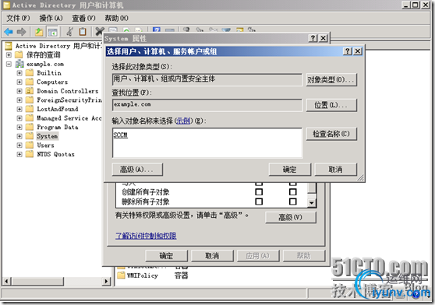Viewport: 435px width, 305px height.
Task: Select Managed Service Accounts in tree
Action: tap(69, 118)
